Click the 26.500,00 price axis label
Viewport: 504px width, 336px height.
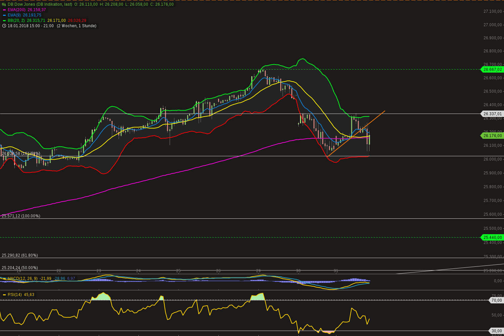[x=493, y=91]
